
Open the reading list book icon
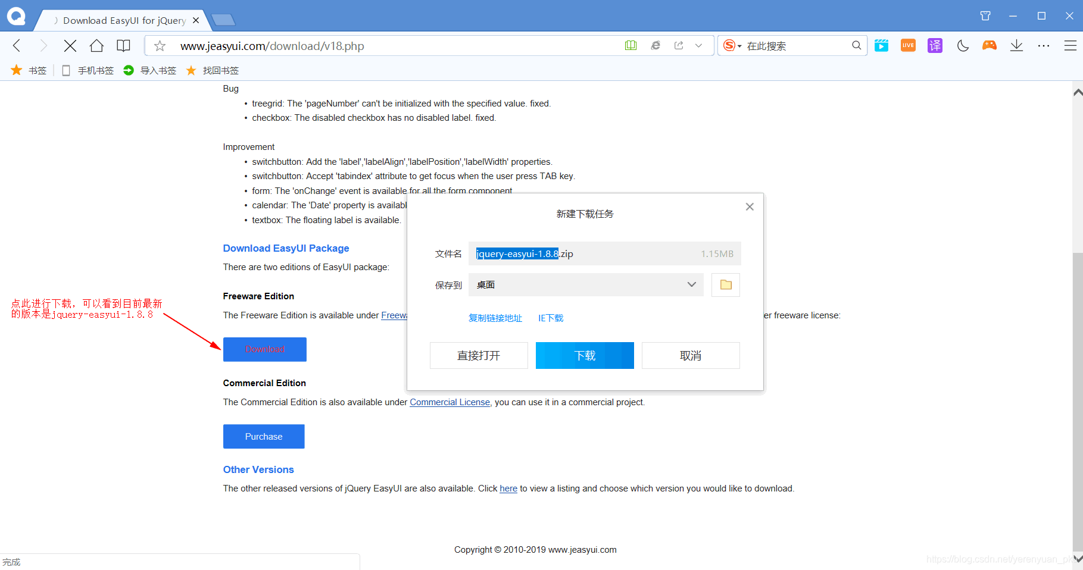click(123, 46)
